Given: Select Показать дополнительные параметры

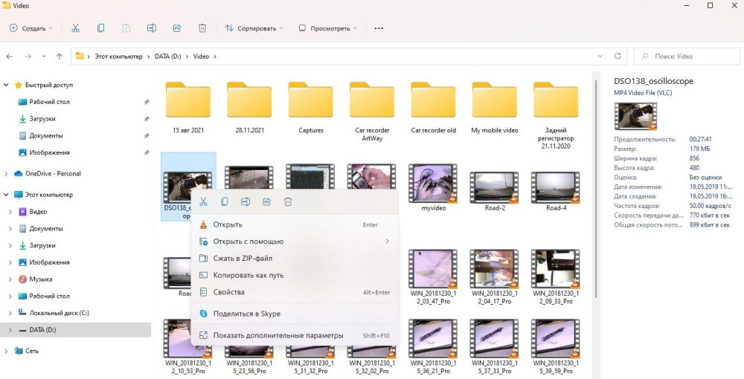Looking at the screenshot, I should (278, 335).
